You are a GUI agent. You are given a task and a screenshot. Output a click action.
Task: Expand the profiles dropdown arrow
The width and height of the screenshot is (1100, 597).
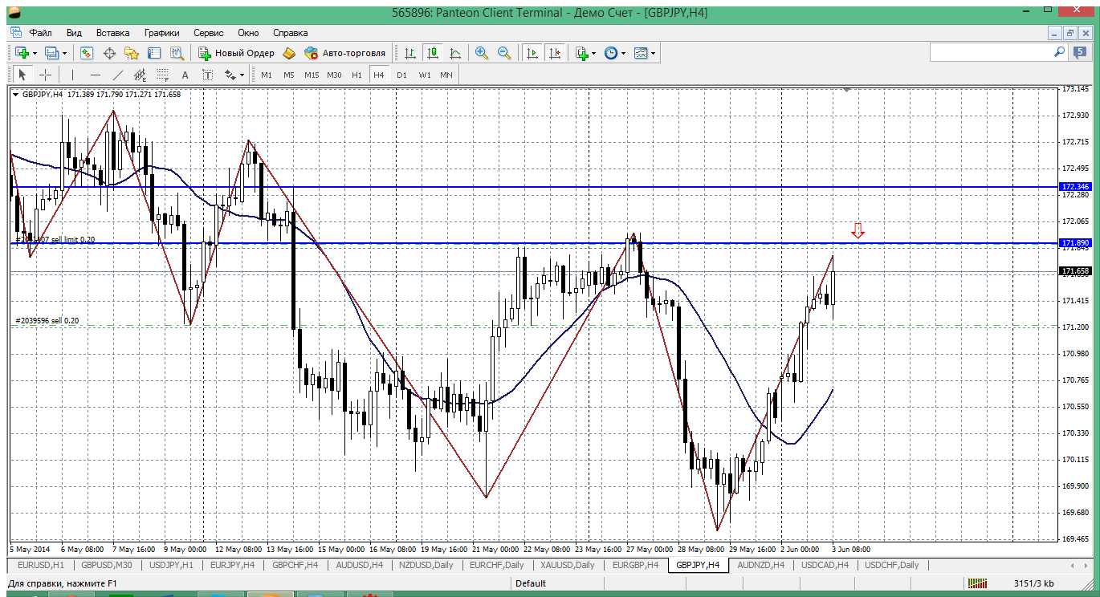64,53
